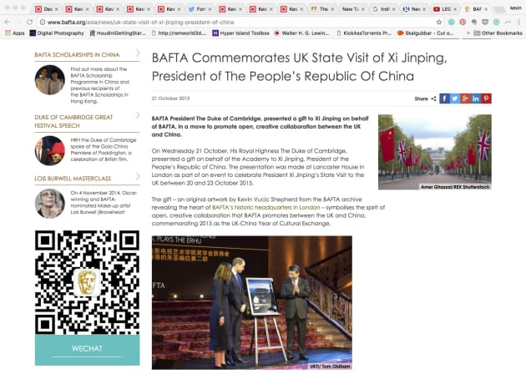Image resolution: width=526 pixels, height=374 pixels.
Task: Click the BAFTA mask logo in the QR code
Action: (x=87, y=282)
